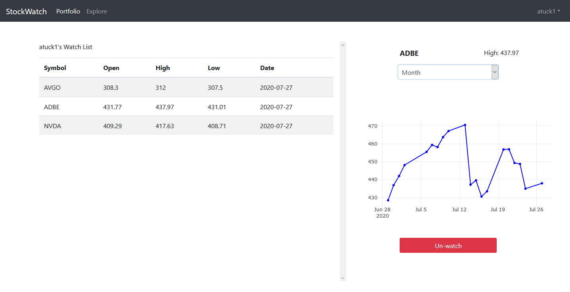
Task: Click the Date column header
Action: 267,68
